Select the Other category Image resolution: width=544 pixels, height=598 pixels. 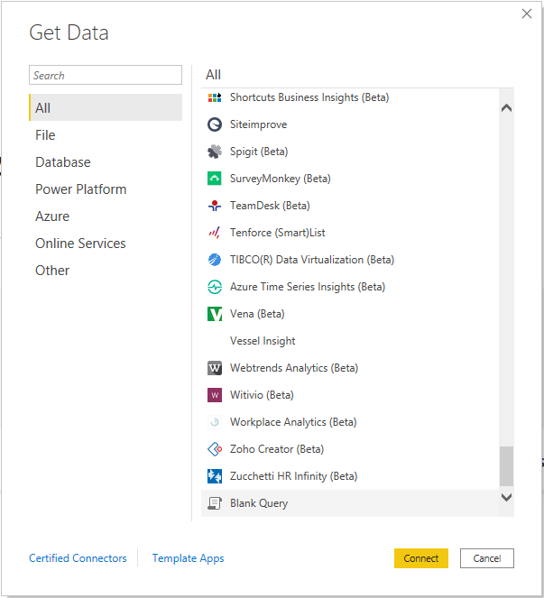[106, 271]
